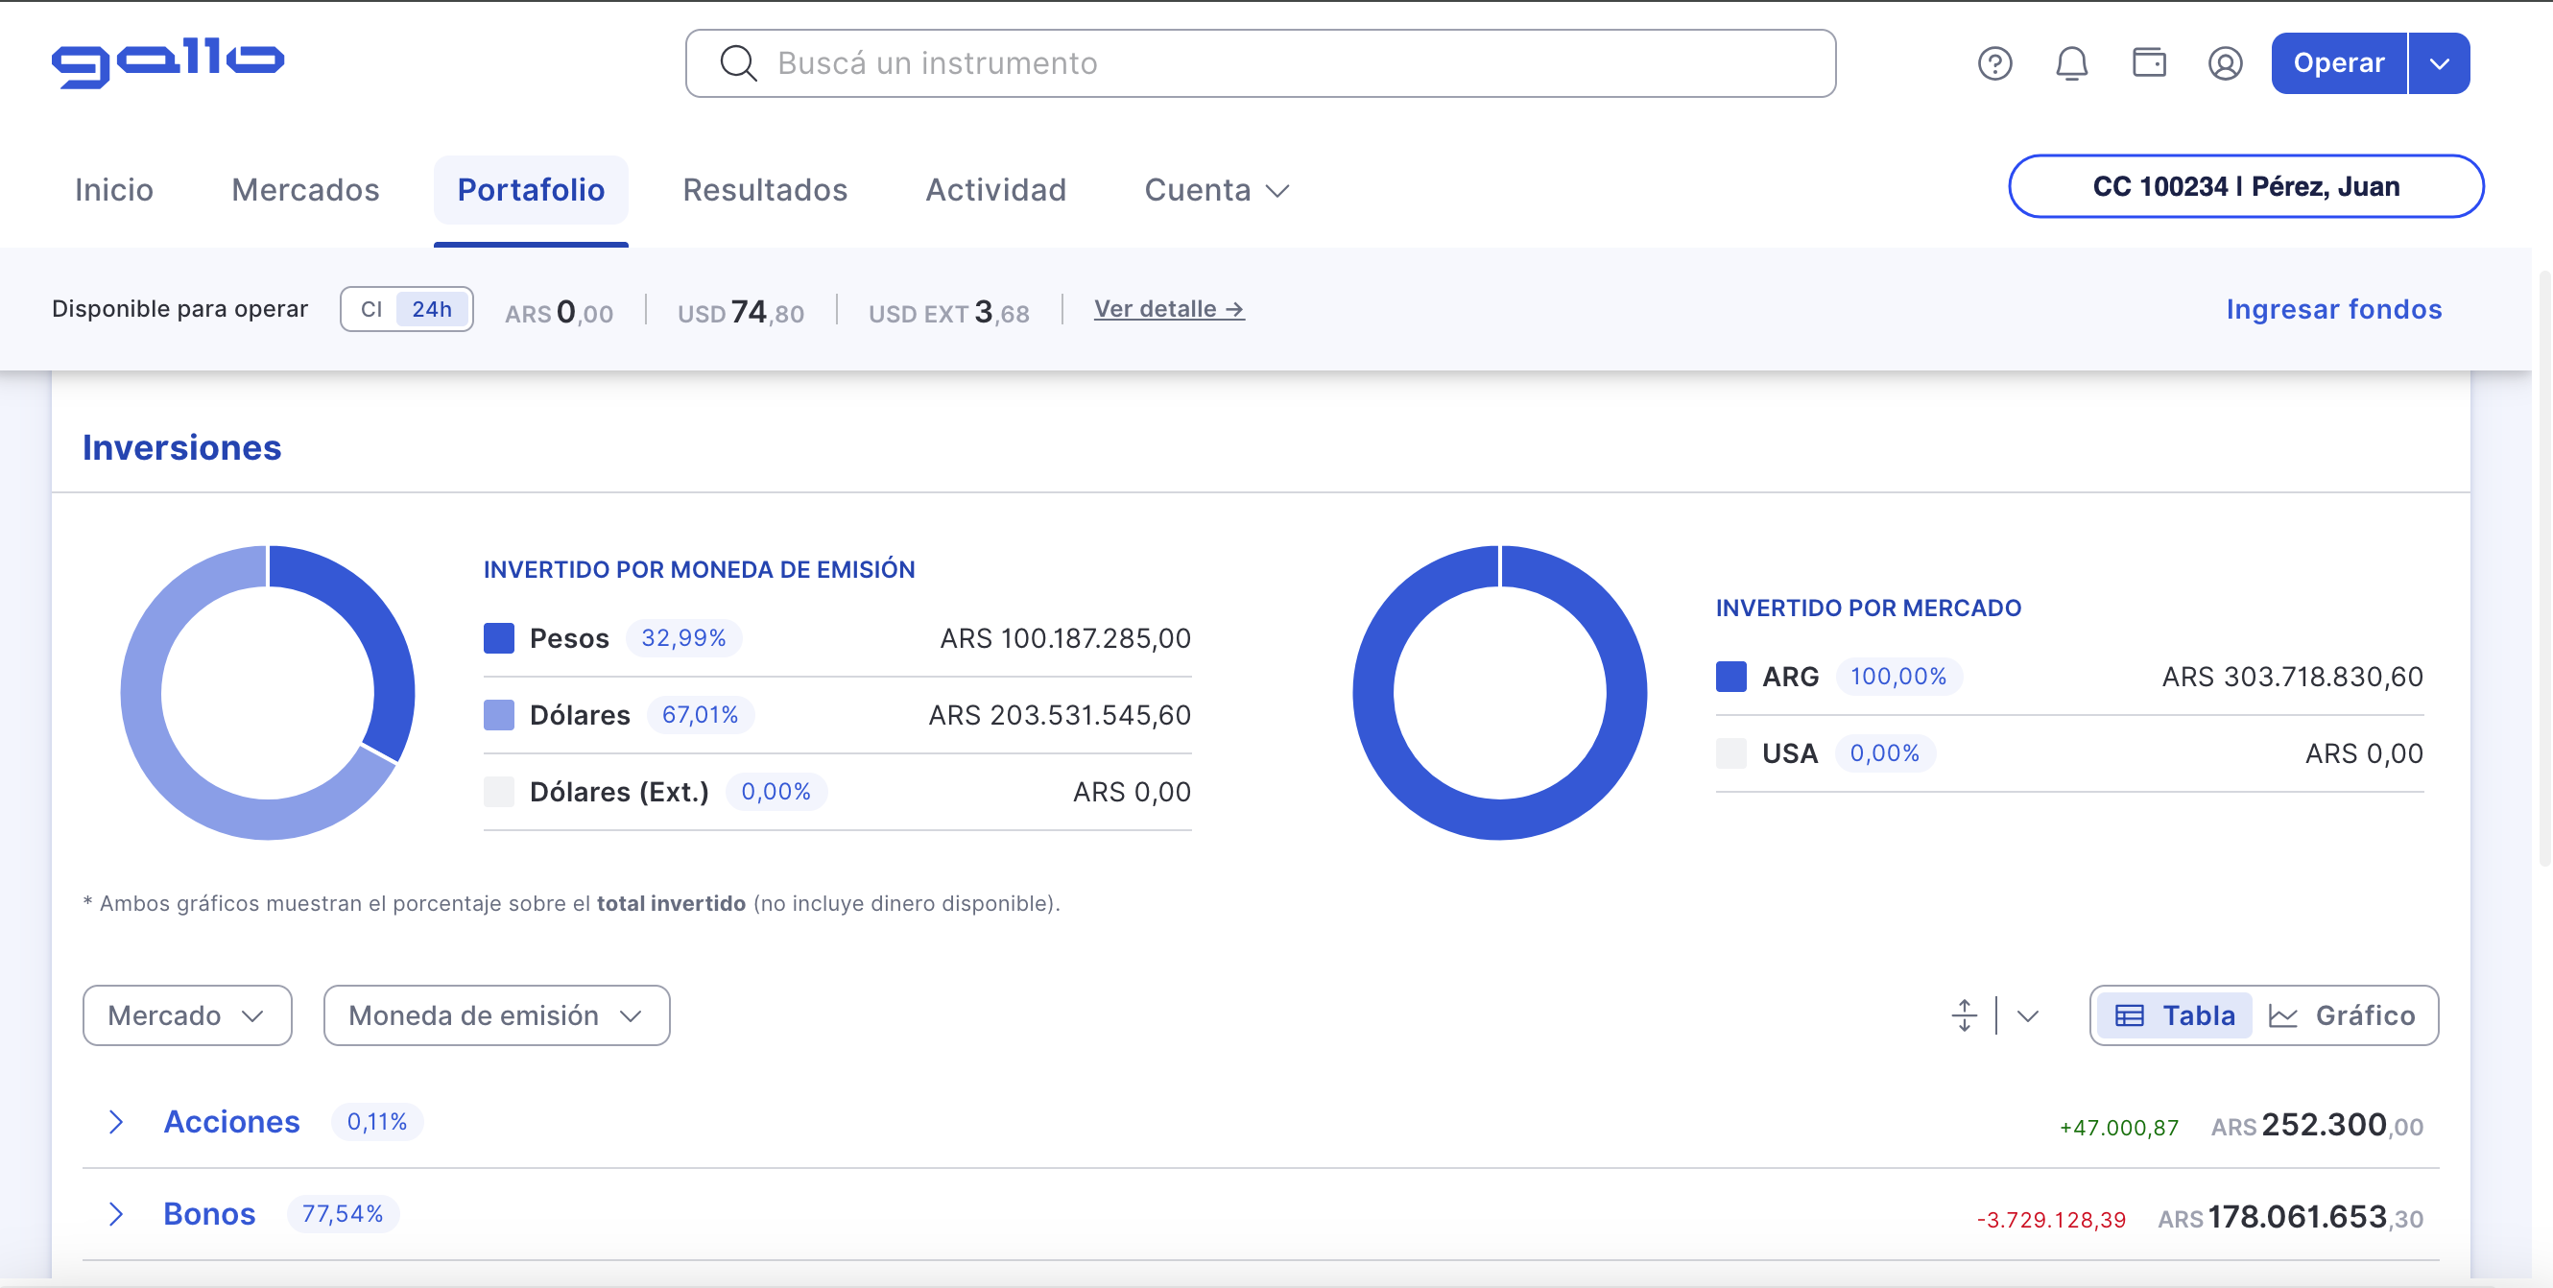Viewport: 2553px width, 1288px height.
Task: Switch to Gráfico view
Action: point(2342,1015)
